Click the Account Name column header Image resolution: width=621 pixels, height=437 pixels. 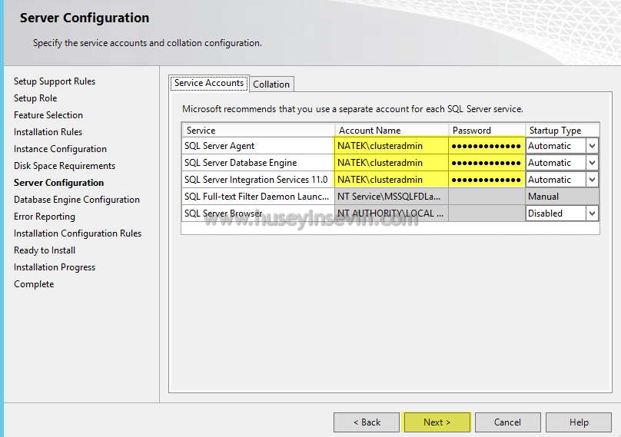pyautogui.click(x=392, y=131)
